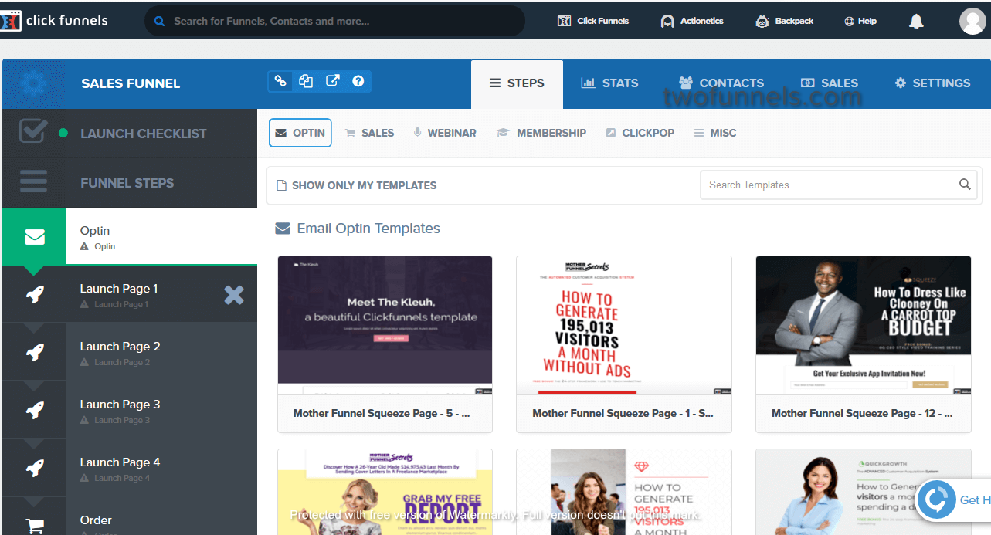Click the 'Mother Funnel Squeeze Page - 12' title

(x=861, y=413)
